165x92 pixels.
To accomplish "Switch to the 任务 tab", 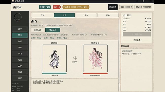I will (43, 15).
